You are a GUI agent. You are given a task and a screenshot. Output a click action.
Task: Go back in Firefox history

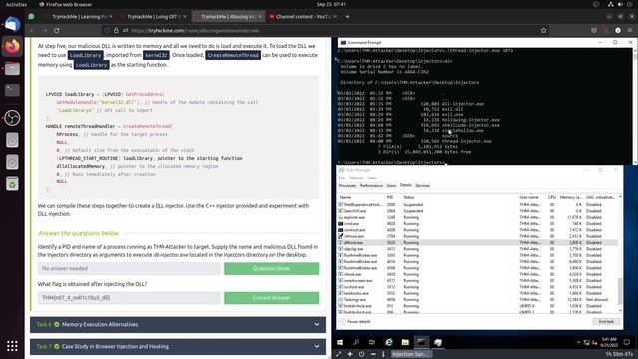click(x=32, y=31)
